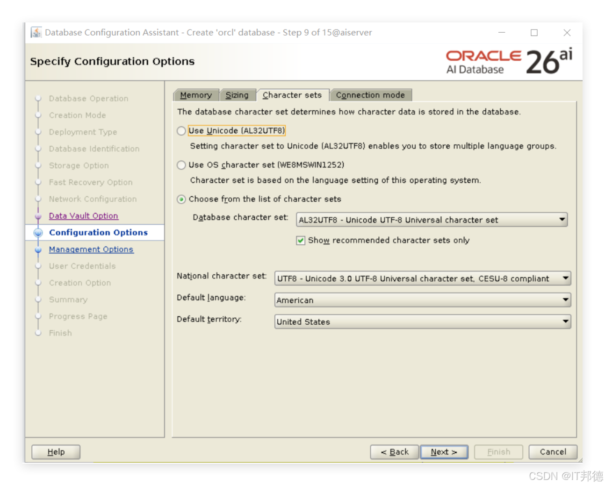Click the Database Operation step

point(89,99)
